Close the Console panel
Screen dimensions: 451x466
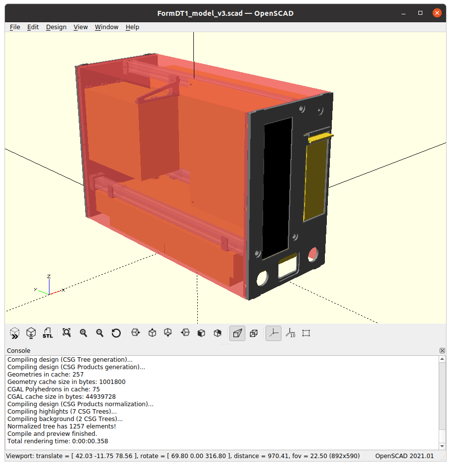click(442, 351)
